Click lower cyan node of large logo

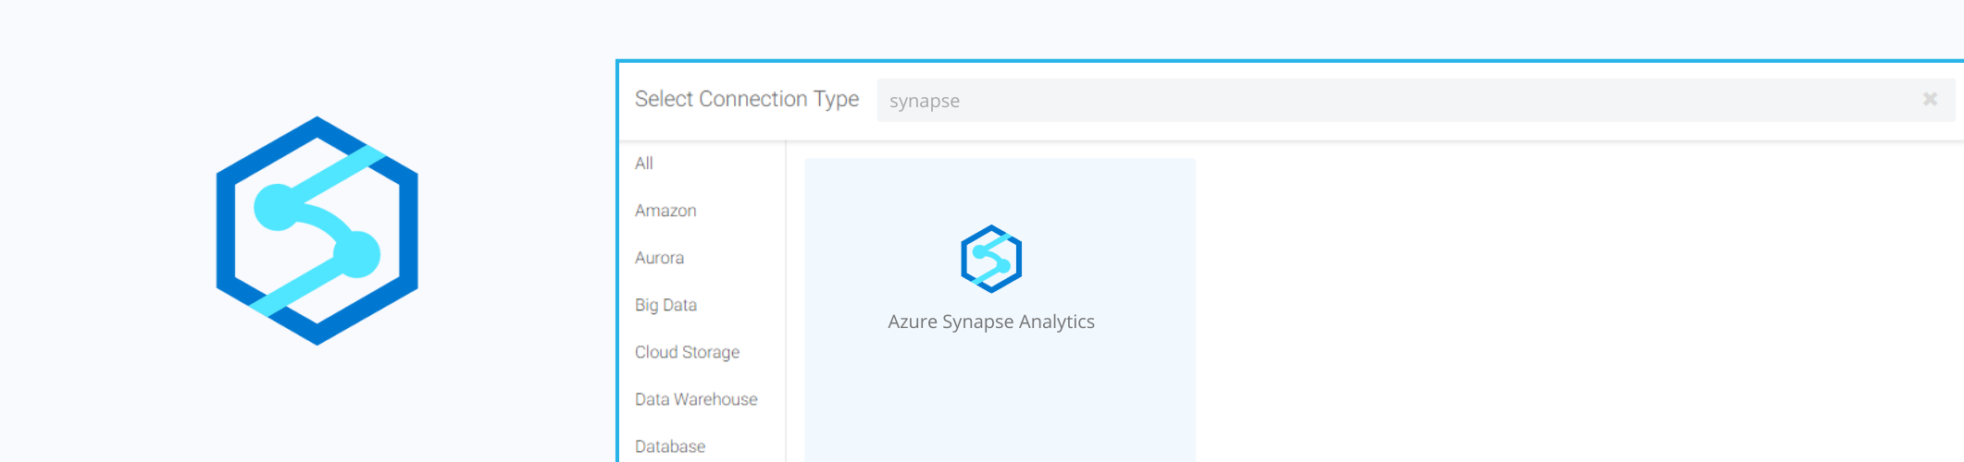pyautogui.click(x=357, y=254)
